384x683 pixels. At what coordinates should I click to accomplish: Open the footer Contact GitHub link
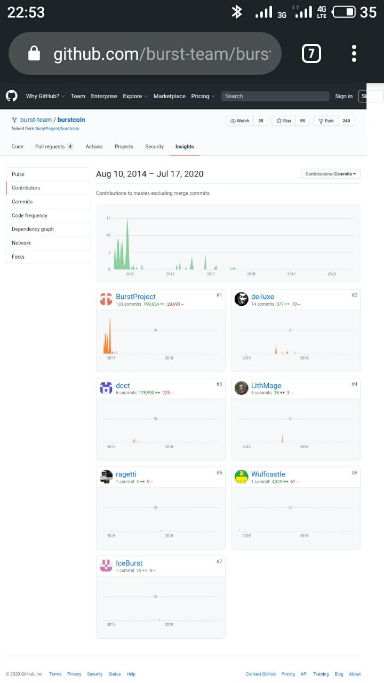(x=261, y=674)
